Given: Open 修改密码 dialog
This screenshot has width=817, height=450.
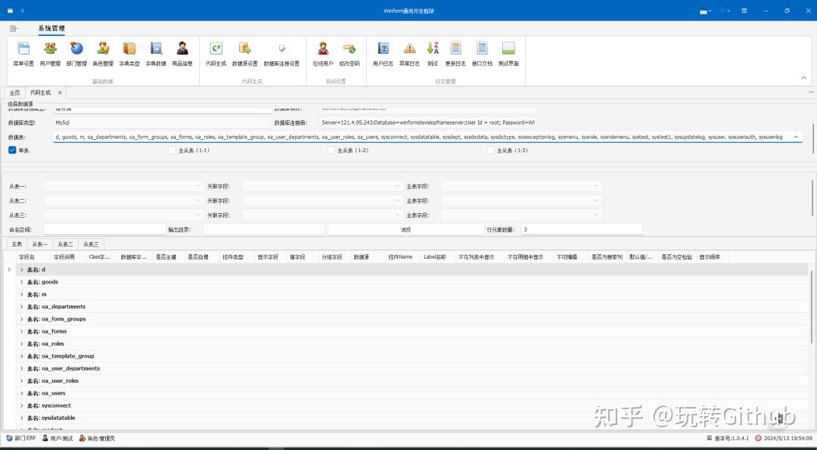Looking at the screenshot, I should pos(348,53).
